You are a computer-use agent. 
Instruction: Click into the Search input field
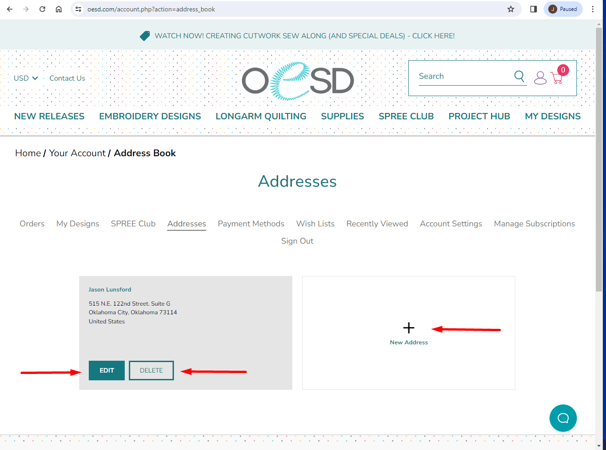coord(463,76)
